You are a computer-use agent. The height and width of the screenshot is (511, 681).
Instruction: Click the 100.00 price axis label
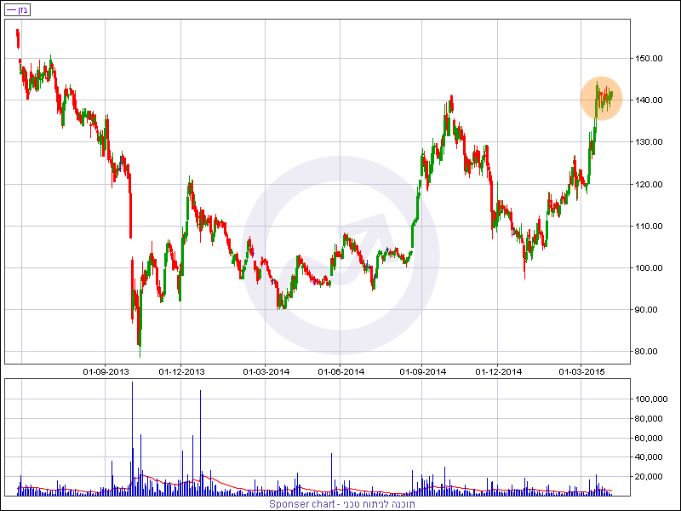[650, 268]
